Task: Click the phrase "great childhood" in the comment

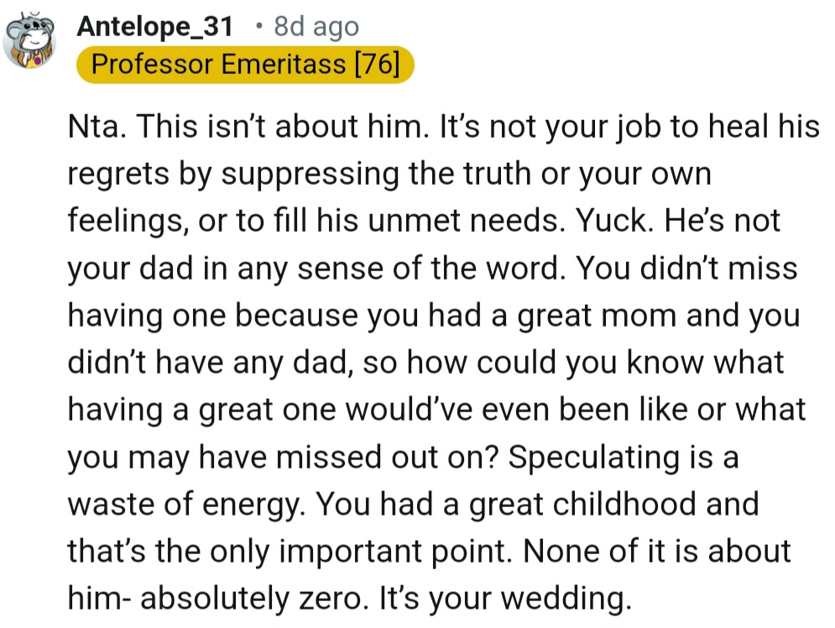Action: (583, 504)
